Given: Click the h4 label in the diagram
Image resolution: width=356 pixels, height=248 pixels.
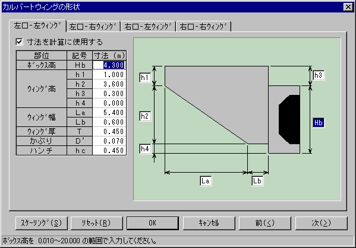Looking at the screenshot, I should (145, 149).
